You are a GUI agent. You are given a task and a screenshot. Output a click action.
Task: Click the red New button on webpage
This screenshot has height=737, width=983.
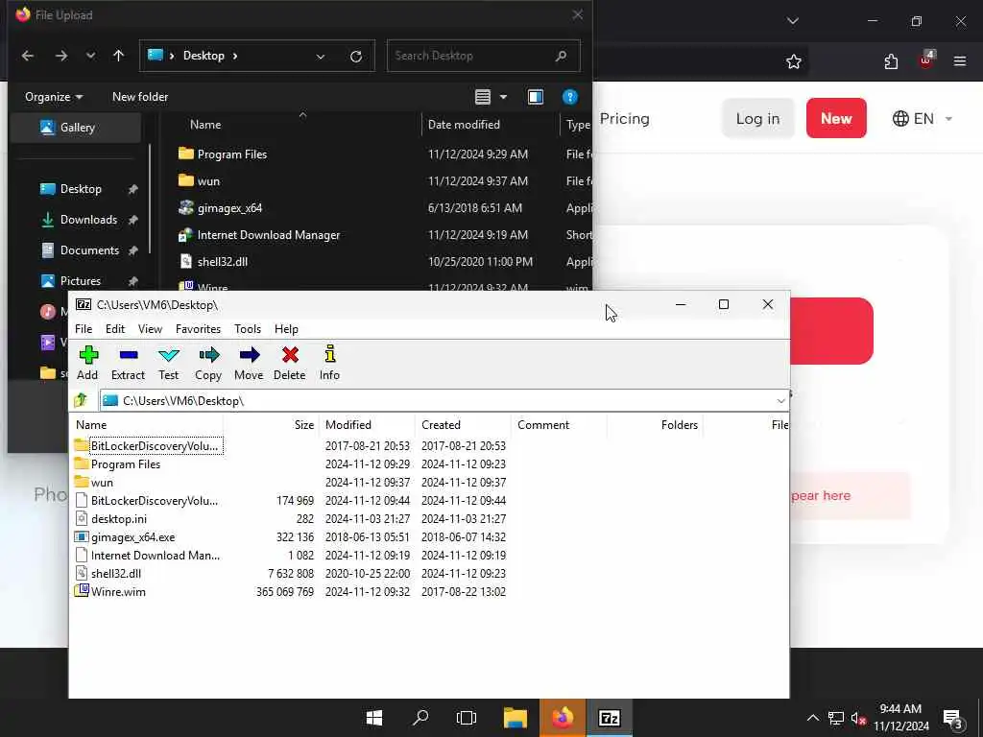click(x=836, y=118)
